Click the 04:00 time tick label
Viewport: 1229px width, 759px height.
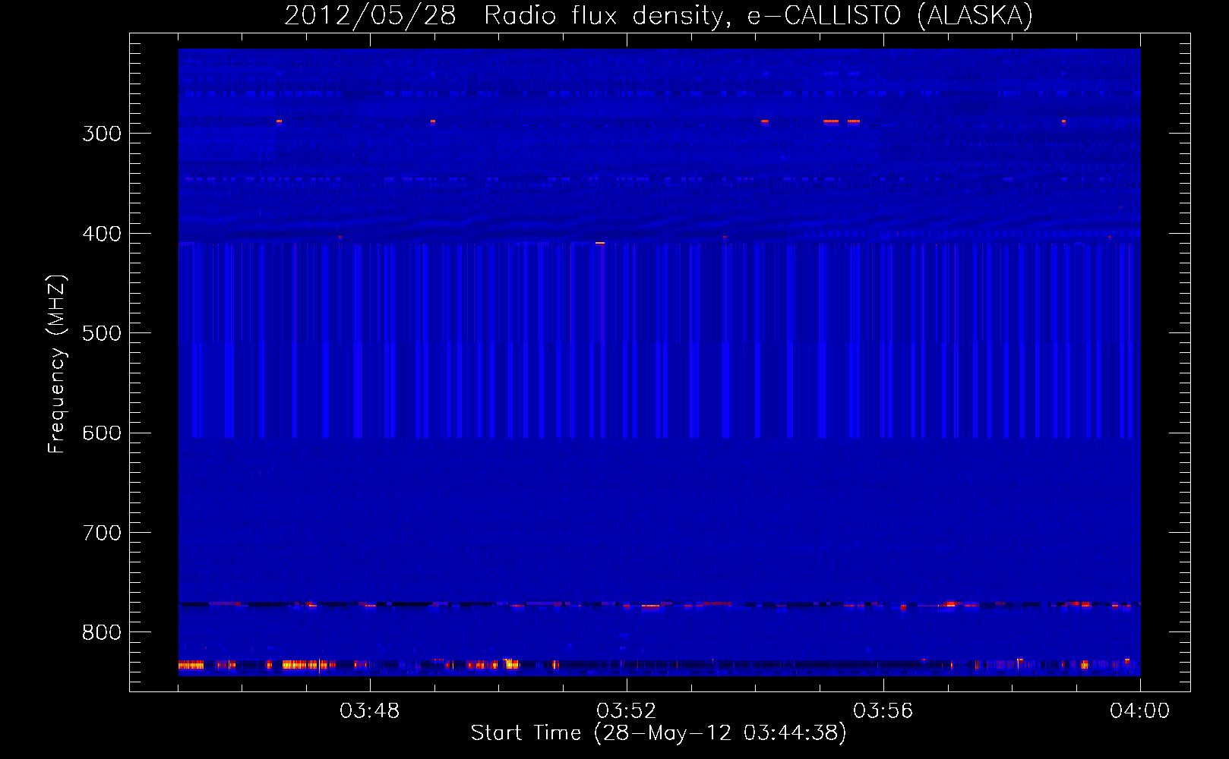pos(1140,711)
